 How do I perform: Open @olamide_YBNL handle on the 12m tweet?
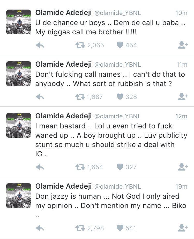(117, 116)
